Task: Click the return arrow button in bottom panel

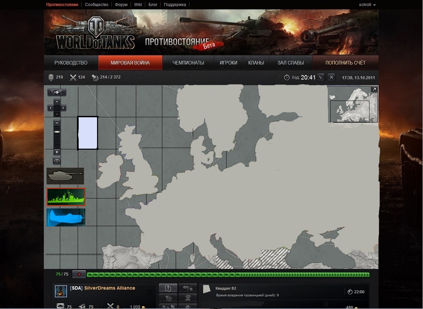Action: (168, 297)
